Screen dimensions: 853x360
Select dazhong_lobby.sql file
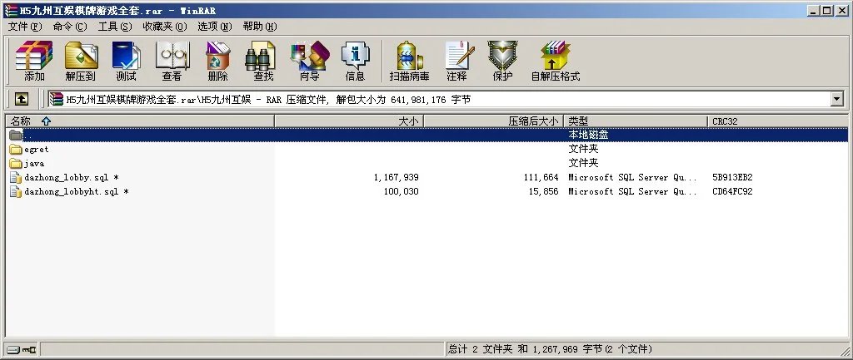[66, 178]
